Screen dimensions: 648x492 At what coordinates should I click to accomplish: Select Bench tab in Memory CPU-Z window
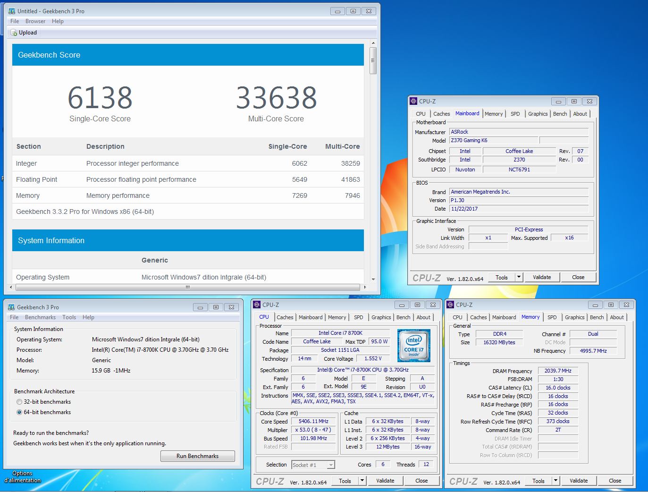pos(597,317)
